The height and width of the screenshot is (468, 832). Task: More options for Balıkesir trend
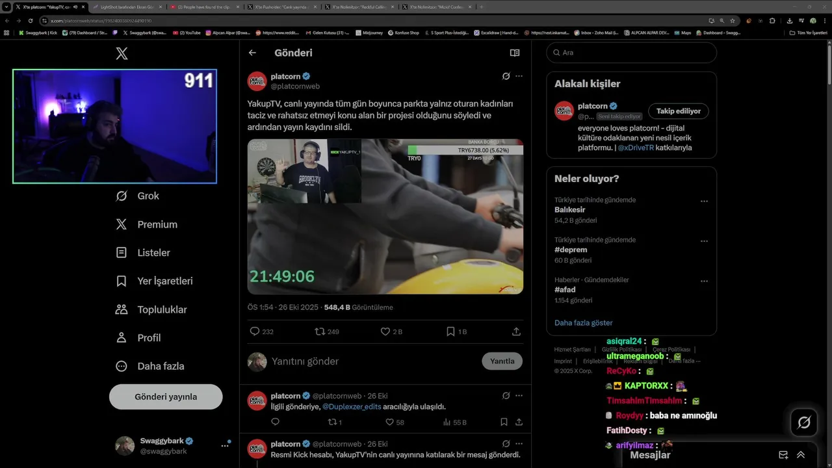pos(704,201)
